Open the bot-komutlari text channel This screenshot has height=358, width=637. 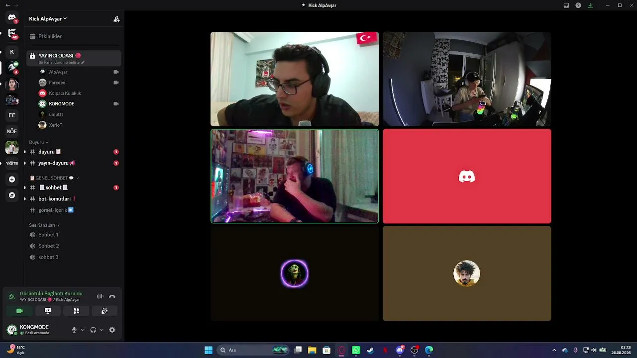tap(74, 199)
